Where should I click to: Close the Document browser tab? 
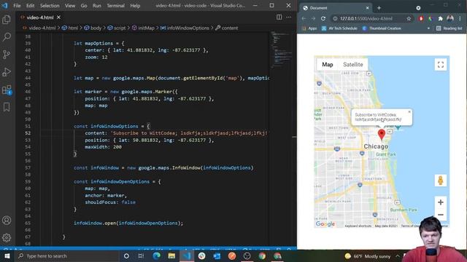[x=367, y=8]
